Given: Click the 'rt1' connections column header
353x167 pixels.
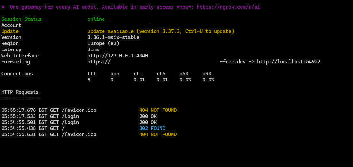Looking at the screenshot, I should [x=138, y=74].
